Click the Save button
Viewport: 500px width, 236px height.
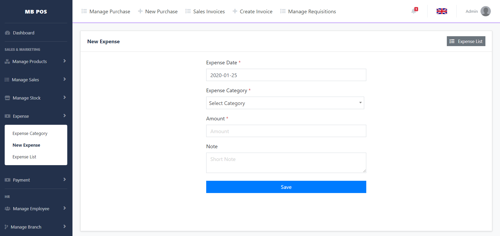tap(286, 187)
